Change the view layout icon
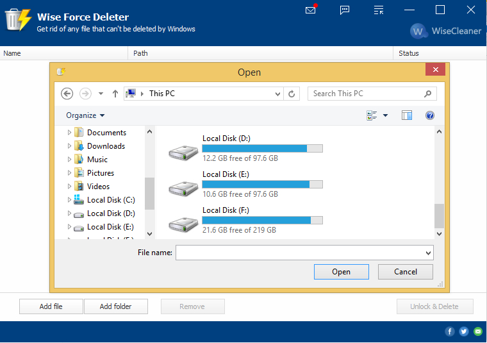Screen dimensions: 487x343 pyautogui.click(x=372, y=115)
